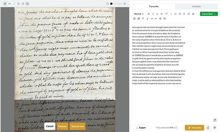Image resolution: width=221 pixels, height=132 pixels.
Task: Click the save icon above the flag
Action: (x=214, y=120)
